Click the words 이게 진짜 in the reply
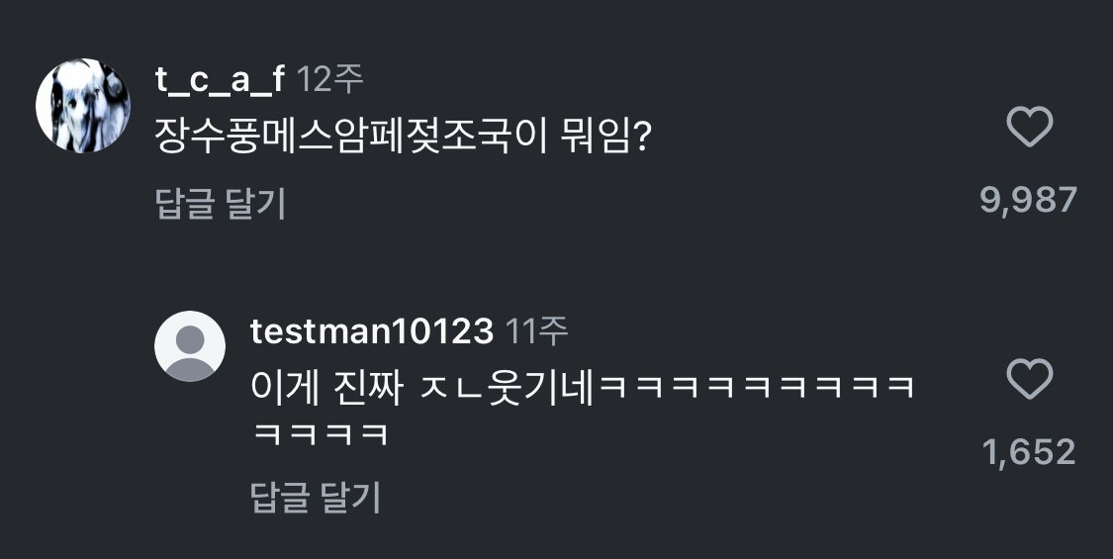The width and height of the screenshot is (1113, 559). click(x=327, y=389)
